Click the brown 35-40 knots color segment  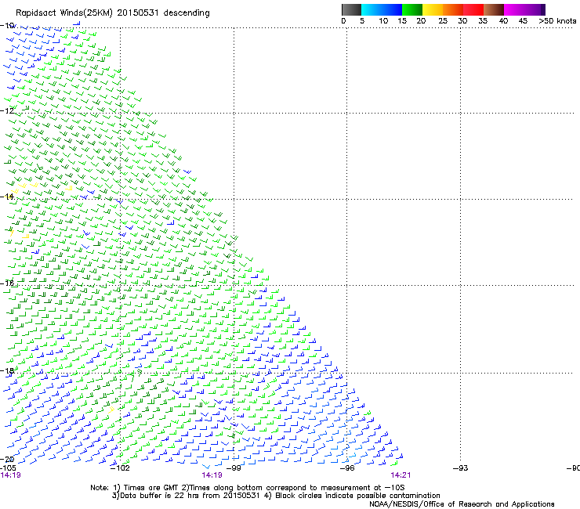click(x=494, y=9)
